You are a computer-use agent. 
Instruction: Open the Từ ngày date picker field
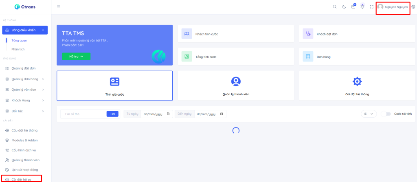click(155, 114)
